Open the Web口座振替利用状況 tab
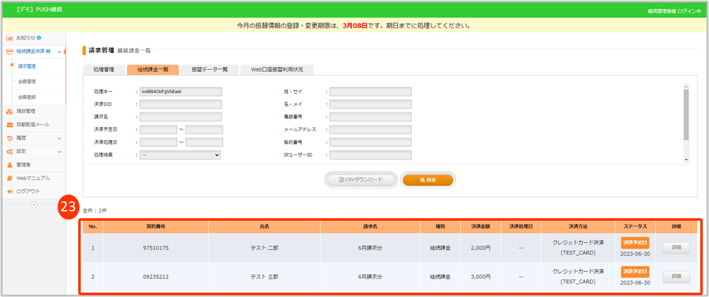 click(x=277, y=70)
